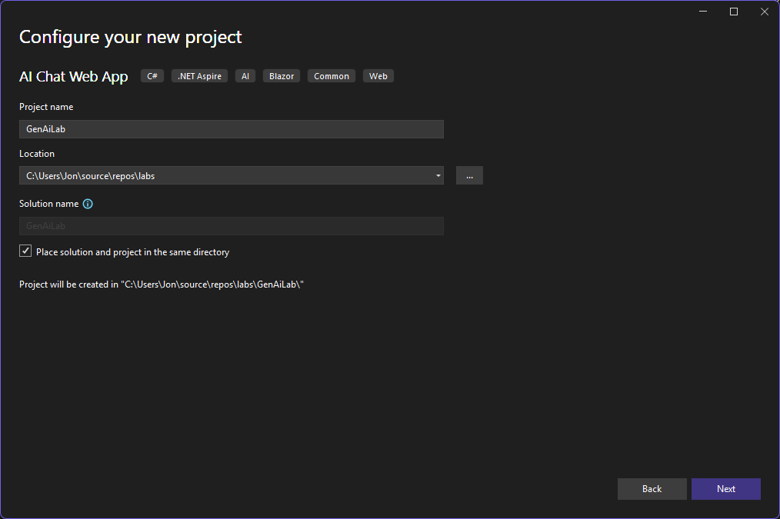
Task: Click the Blazor tag badge
Action: pyautogui.click(x=282, y=76)
